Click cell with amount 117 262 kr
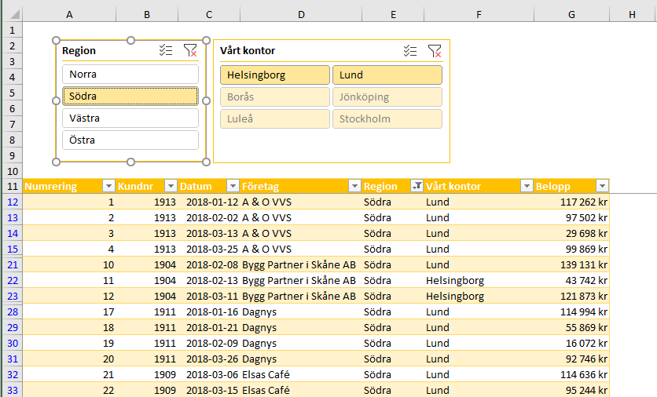Screen dimensions: 657x397 pos(571,202)
